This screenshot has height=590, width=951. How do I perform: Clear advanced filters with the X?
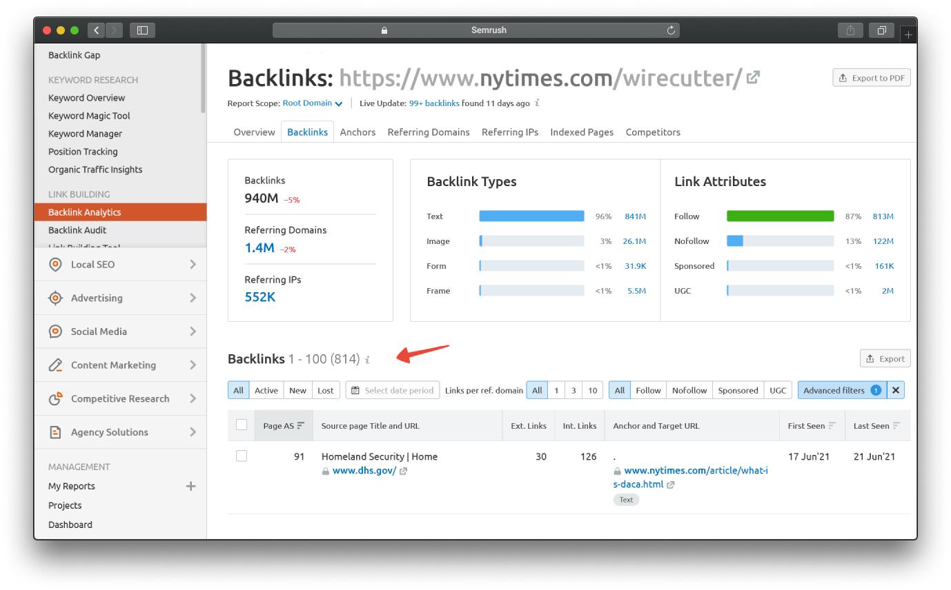(x=896, y=390)
